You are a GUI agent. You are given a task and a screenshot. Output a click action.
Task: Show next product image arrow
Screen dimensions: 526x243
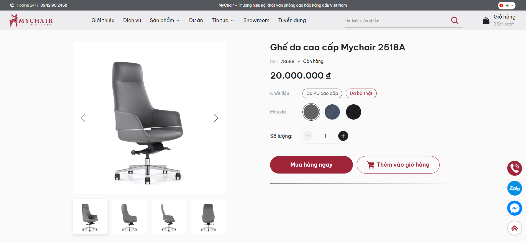coord(216,118)
